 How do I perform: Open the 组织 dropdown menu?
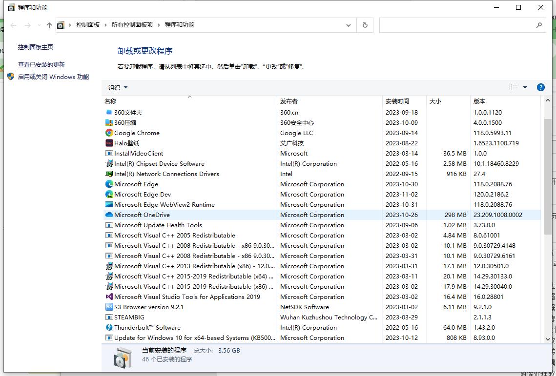pyautogui.click(x=117, y=87)
